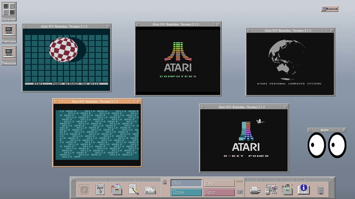Viewport: 355px width, 199px height.
Task: Click the Atari 8-Bit Power emulator screen
Action: 244,141
